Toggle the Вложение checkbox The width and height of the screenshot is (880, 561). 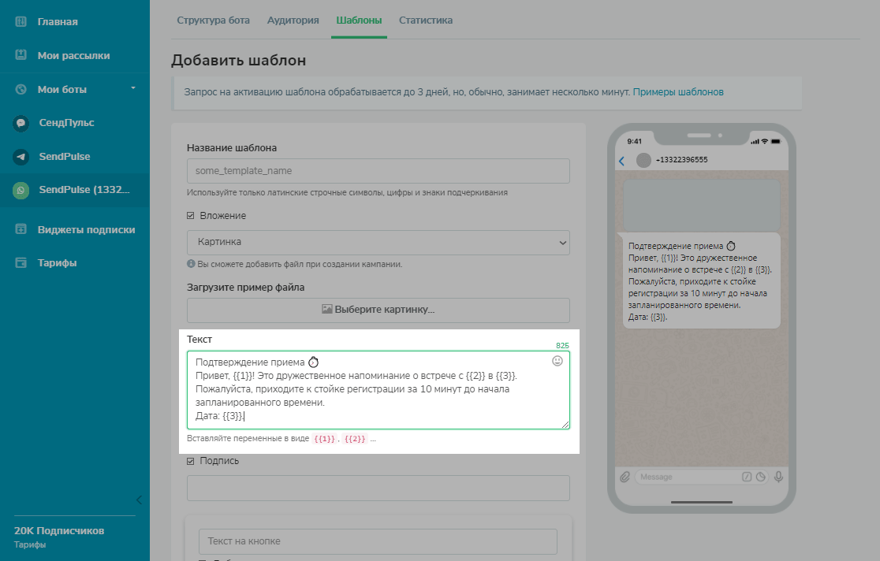191,216
